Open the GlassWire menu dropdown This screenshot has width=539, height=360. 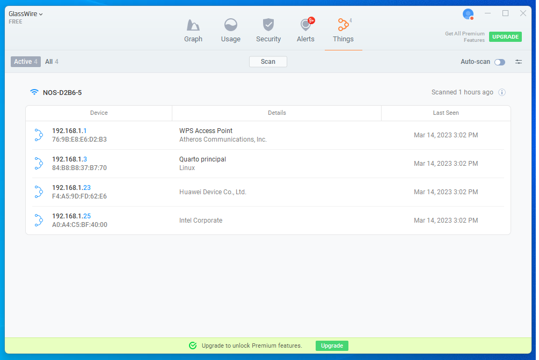[x=25, y=14]
